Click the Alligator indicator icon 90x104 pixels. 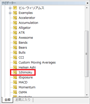(15, 28)
